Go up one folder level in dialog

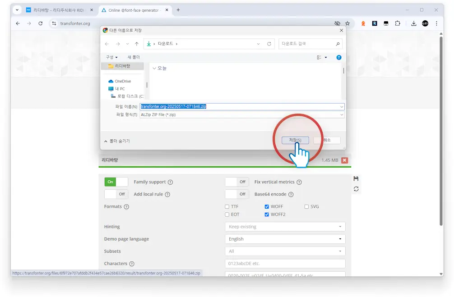pyautogui.click(x=137, y=44)
